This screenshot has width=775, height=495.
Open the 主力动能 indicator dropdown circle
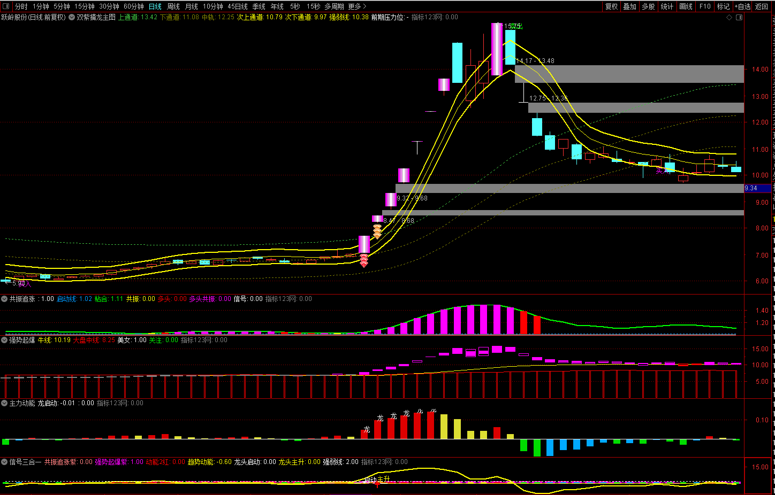4,403
